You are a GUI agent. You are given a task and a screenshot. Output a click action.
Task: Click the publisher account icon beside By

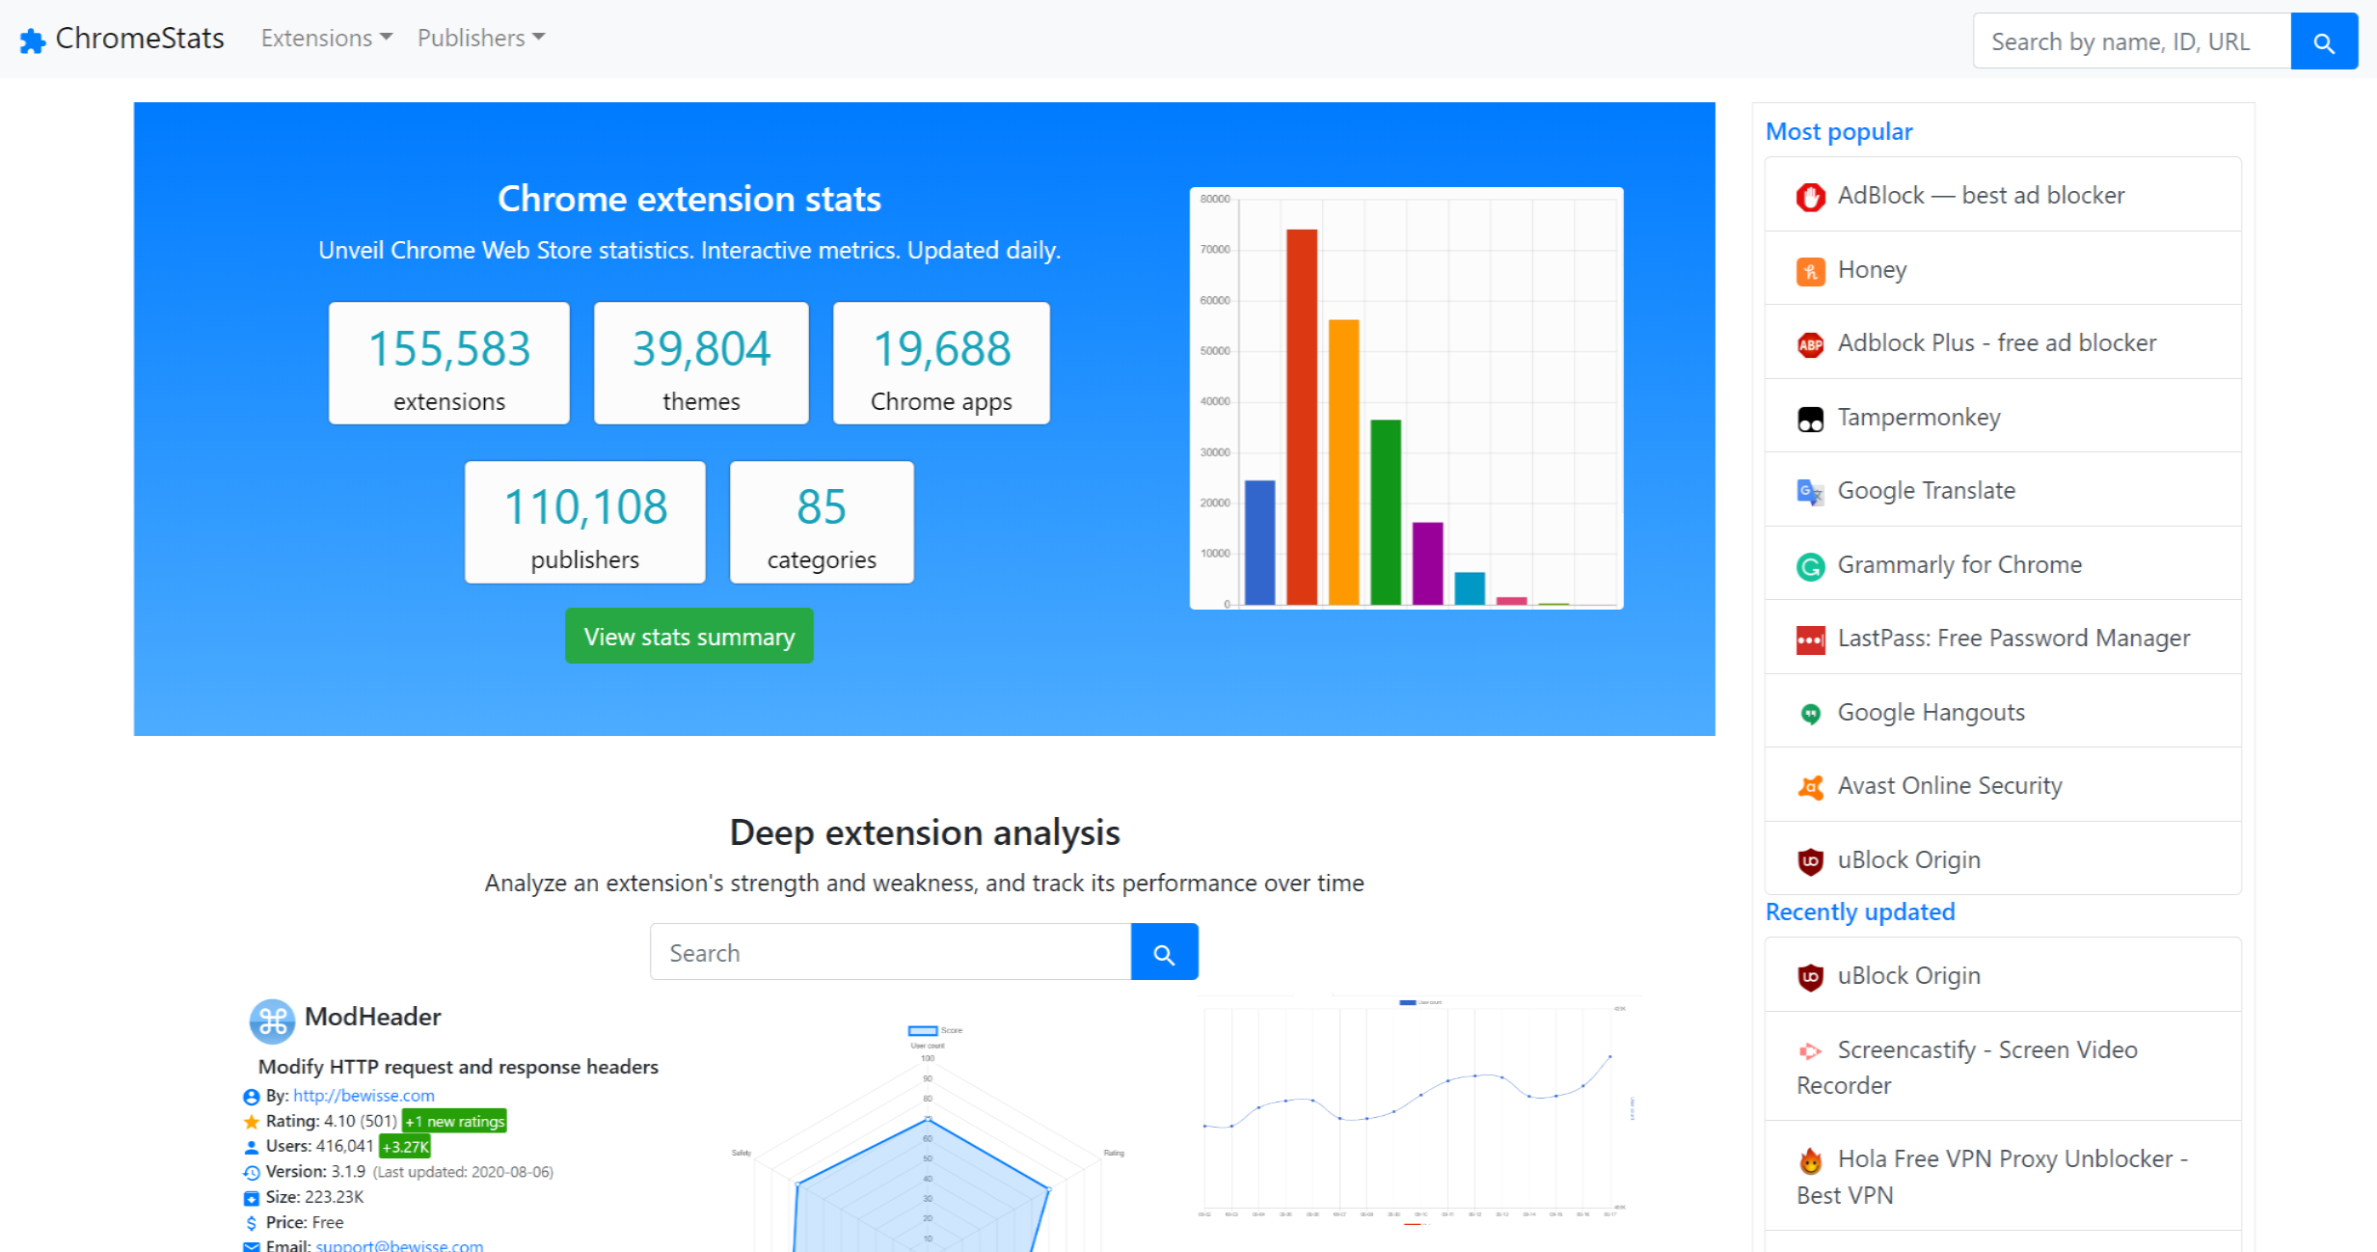251,1097
